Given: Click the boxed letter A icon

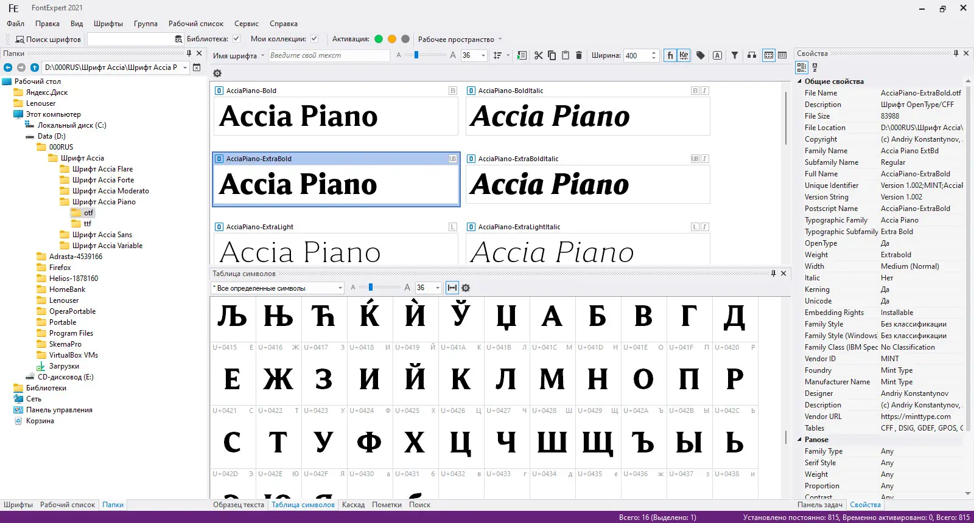Looking at the screenshot, I should click(x=718, y=55).
